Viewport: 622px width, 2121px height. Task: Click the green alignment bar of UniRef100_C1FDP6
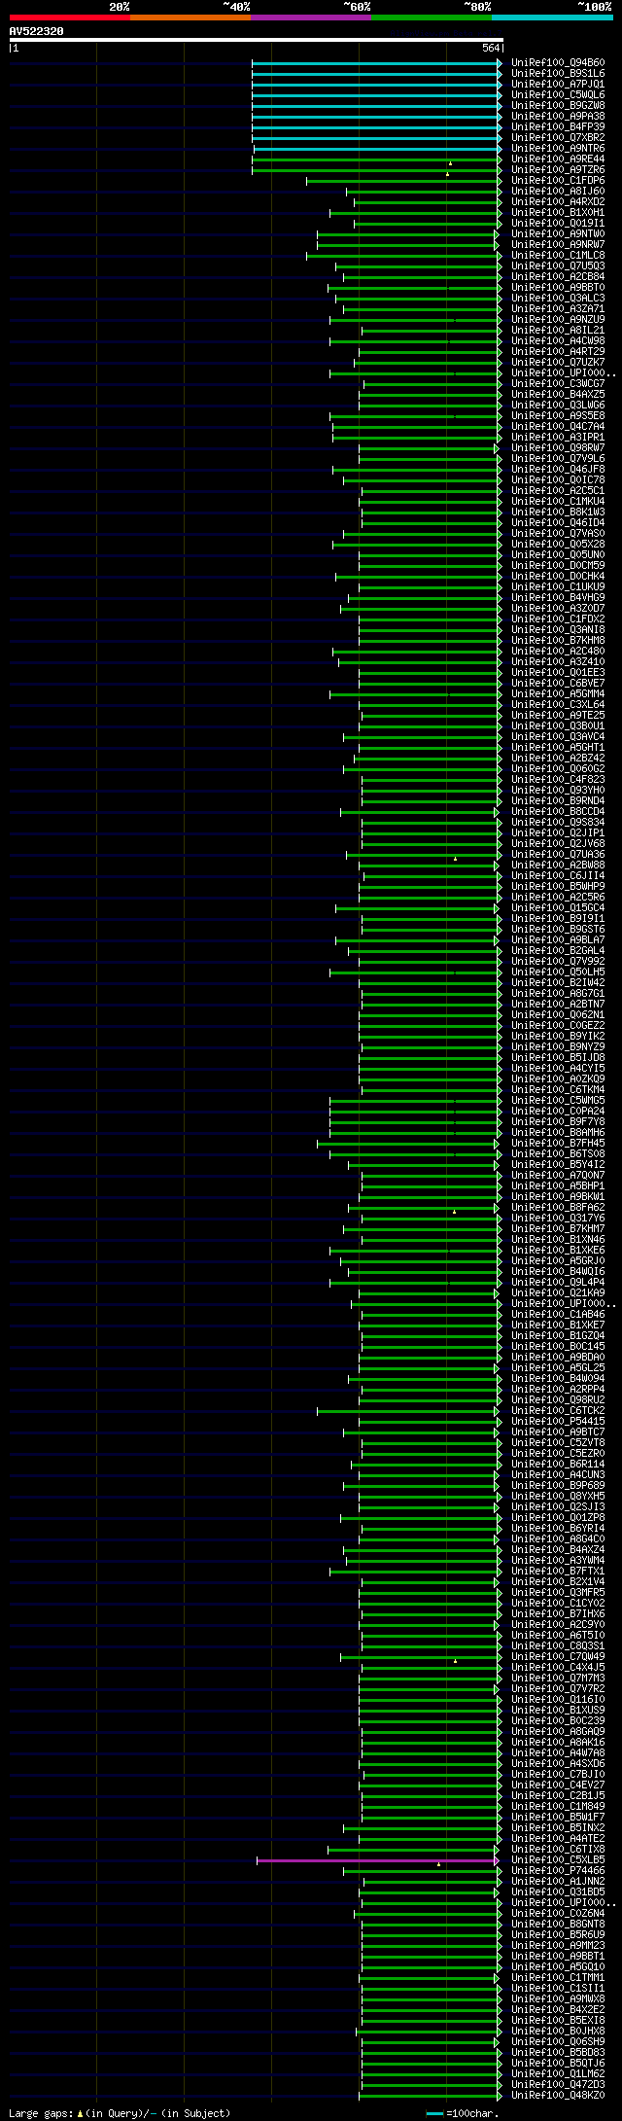click(x=403, y=181)
